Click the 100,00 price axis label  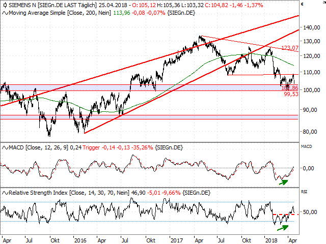(x=312, y=90)
